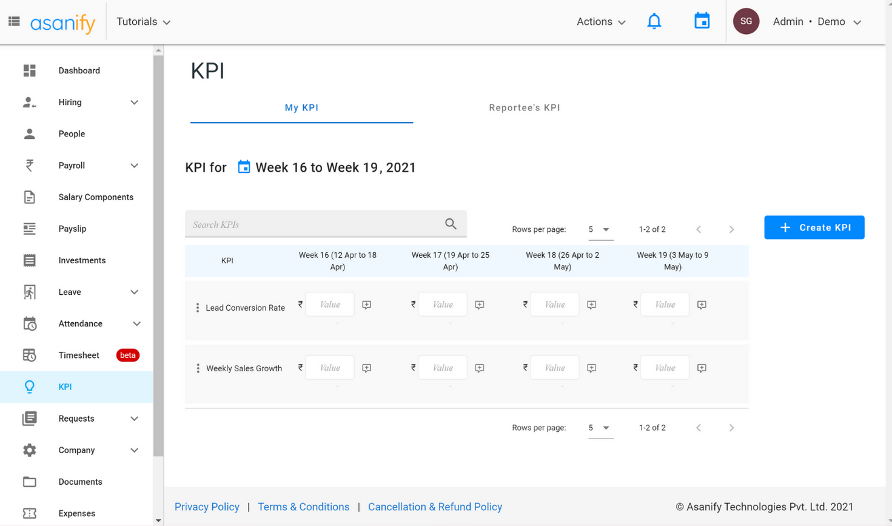Add comment for Lead Conversion Rate Week 16
Viewport: 892px width, 526px height.
point(367,305)
